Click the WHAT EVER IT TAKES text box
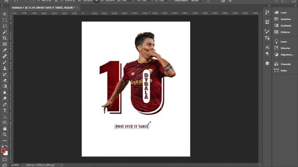 [x=132, y=127]
